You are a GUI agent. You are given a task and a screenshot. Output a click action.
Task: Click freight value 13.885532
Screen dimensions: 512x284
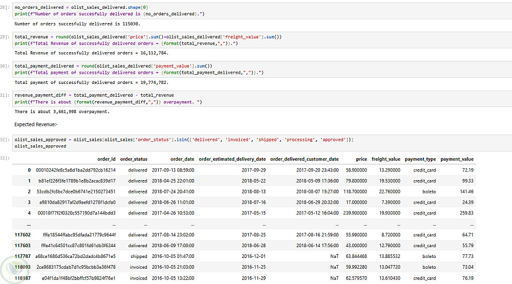390,256
